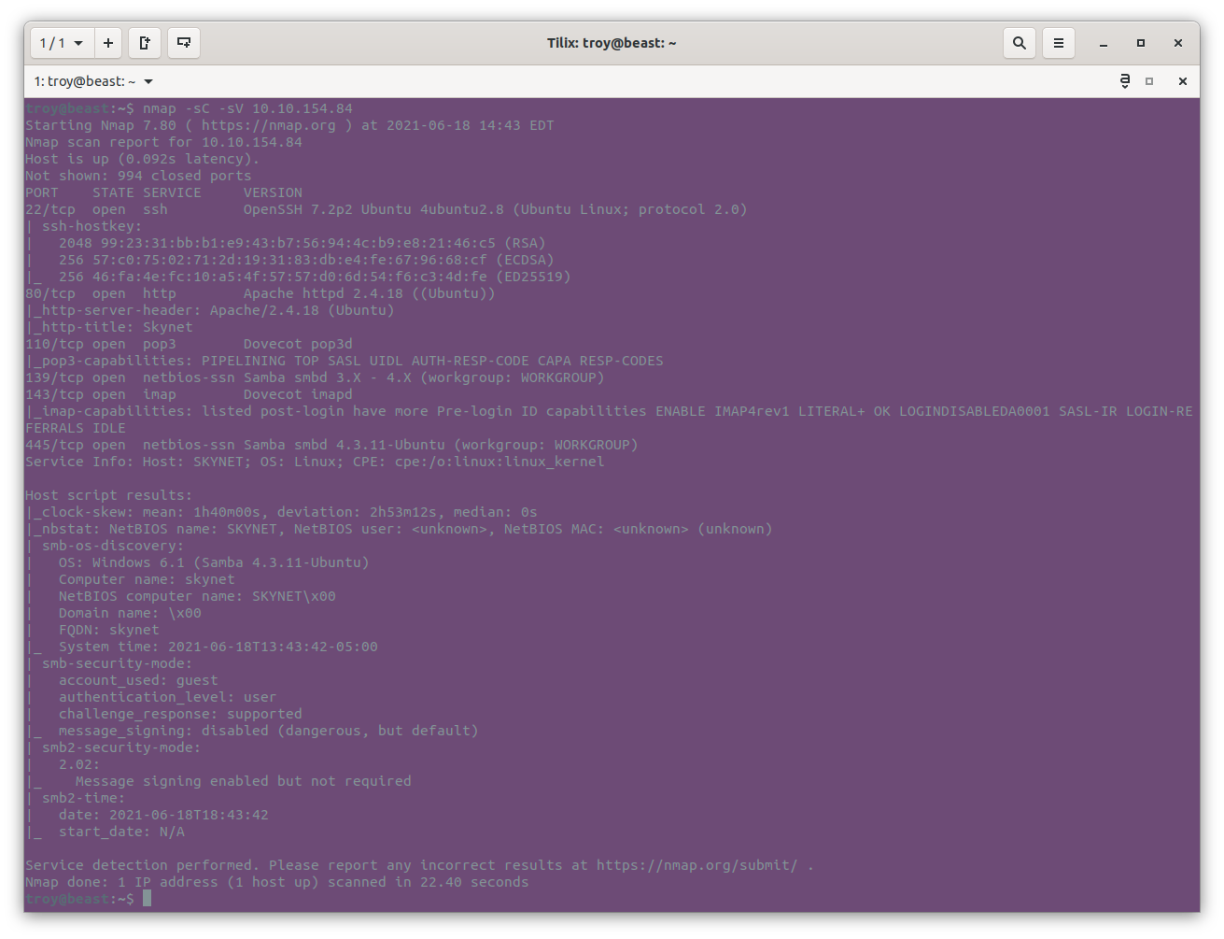The width and height of the screenshot is (1224, 939).
Task: Click the window title 'Tilix: troy@beast: ~'
Action: 612,43
